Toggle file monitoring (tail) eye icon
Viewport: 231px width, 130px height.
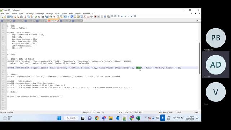[x=91, y=17]
